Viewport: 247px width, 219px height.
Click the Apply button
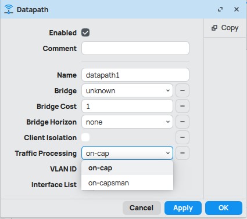[183, 208]
